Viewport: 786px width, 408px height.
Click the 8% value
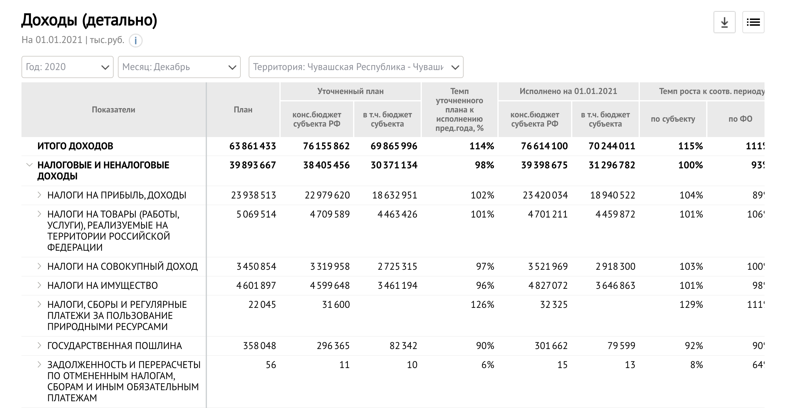697,365
